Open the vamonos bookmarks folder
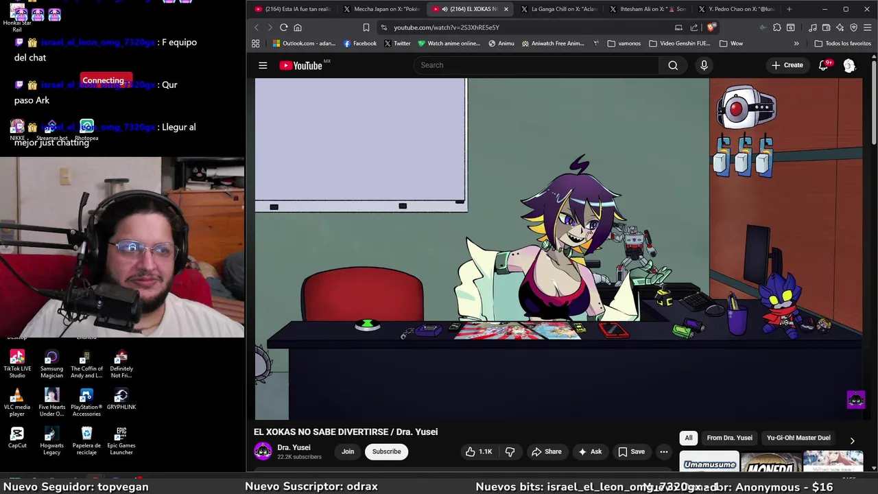 click(624, 43)
